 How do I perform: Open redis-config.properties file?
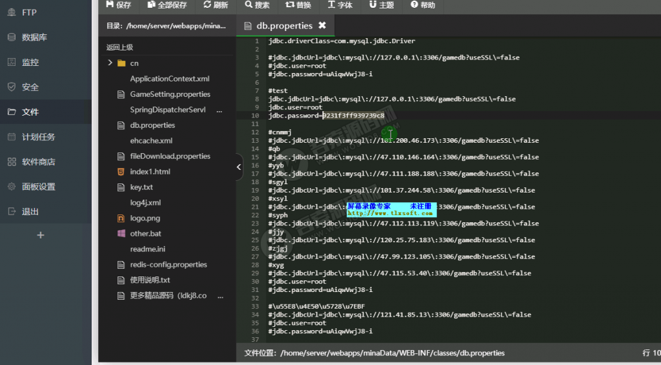[x=168, y=265]
